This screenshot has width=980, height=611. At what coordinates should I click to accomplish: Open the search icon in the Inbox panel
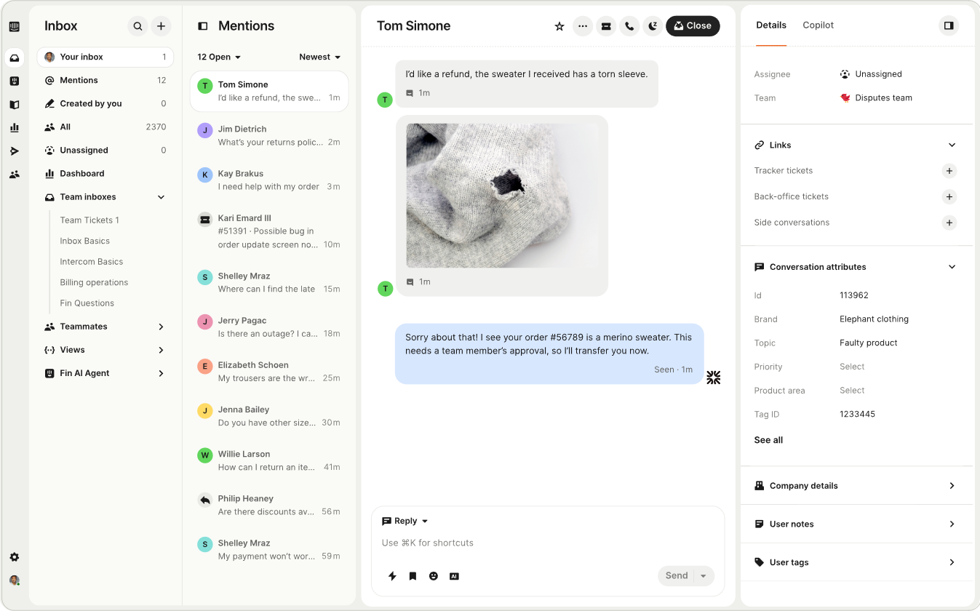(138, 25)
